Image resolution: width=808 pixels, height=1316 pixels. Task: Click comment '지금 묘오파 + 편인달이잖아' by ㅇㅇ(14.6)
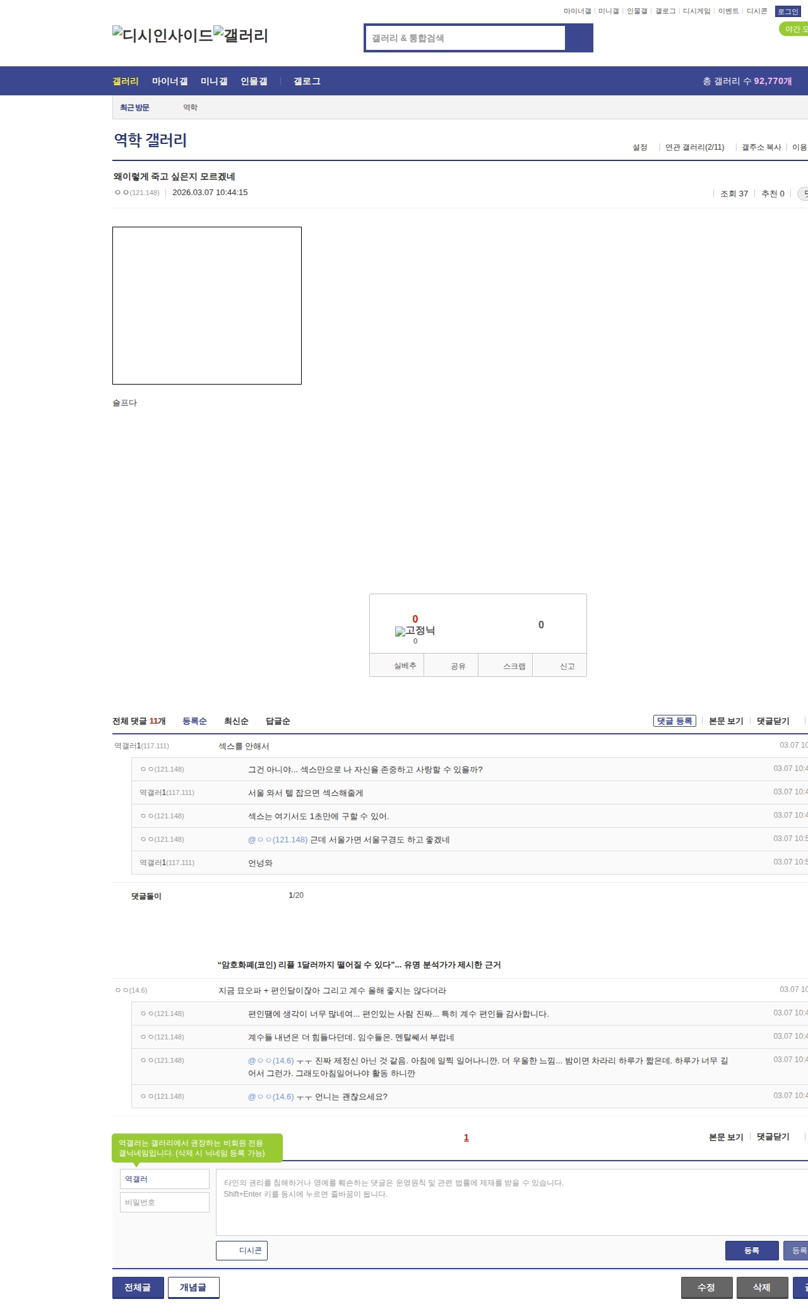(332, 990)
